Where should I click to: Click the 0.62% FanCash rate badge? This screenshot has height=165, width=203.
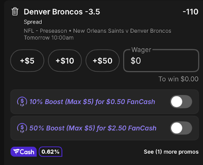51,152
